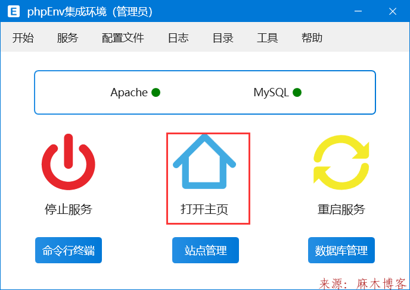Open the 服务 menu
Viewport: 410px width, 290px height.
pos(67,38)
